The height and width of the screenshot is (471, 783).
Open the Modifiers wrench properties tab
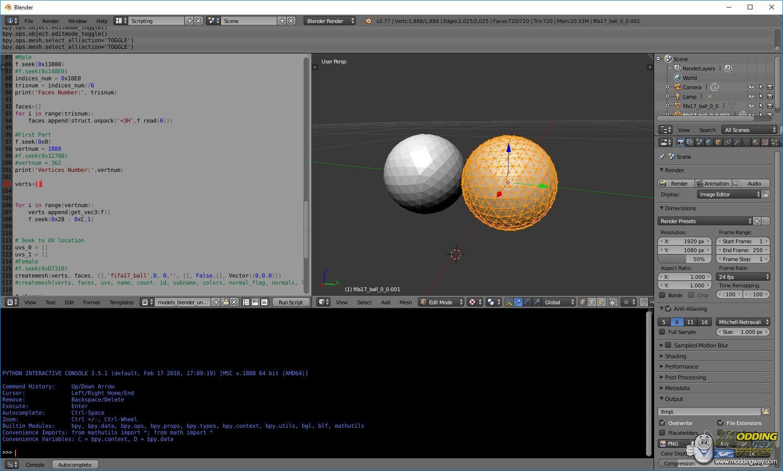[737, 142]
